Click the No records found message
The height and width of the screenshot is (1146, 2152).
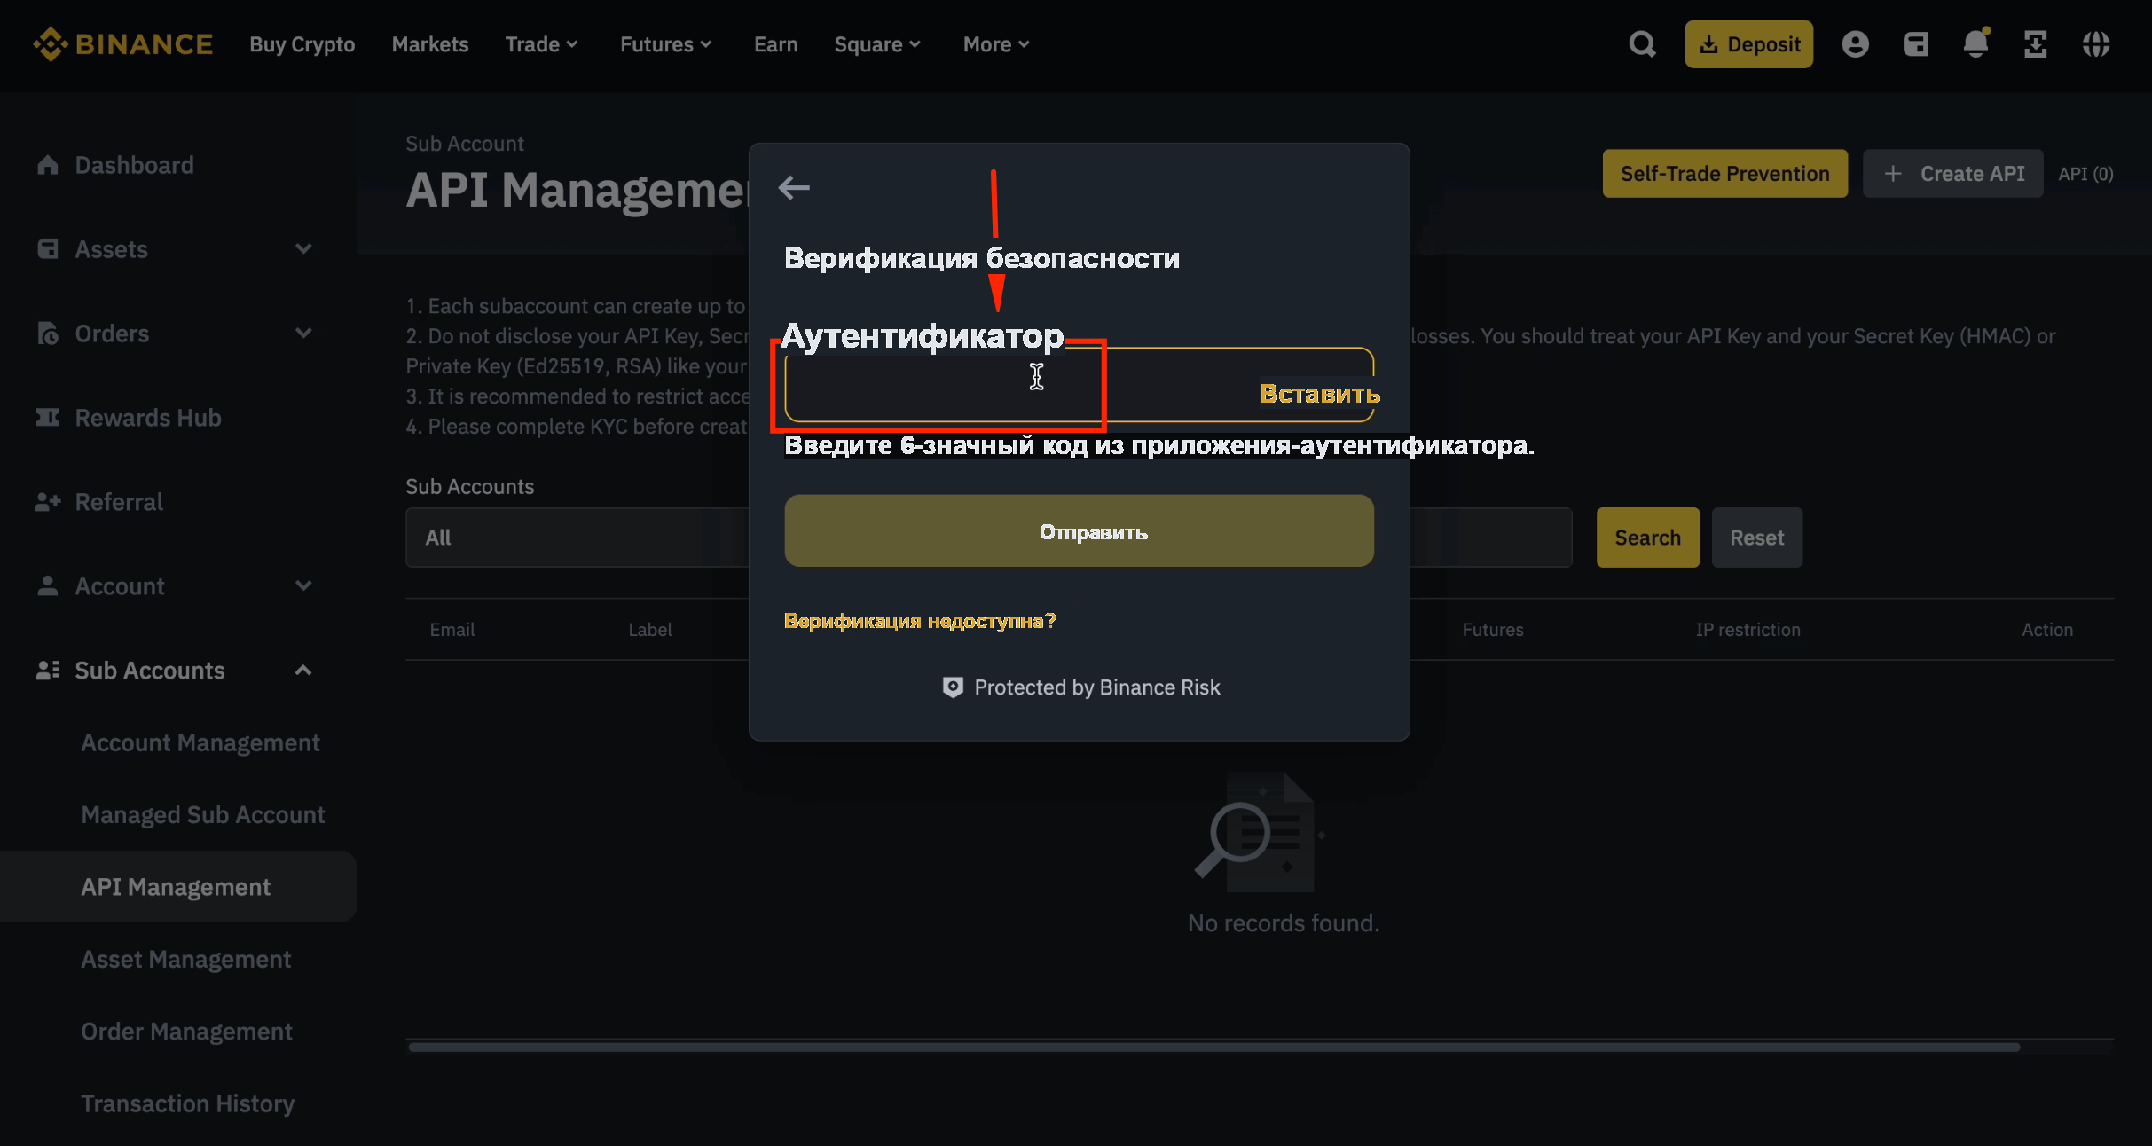[1284, 923]
